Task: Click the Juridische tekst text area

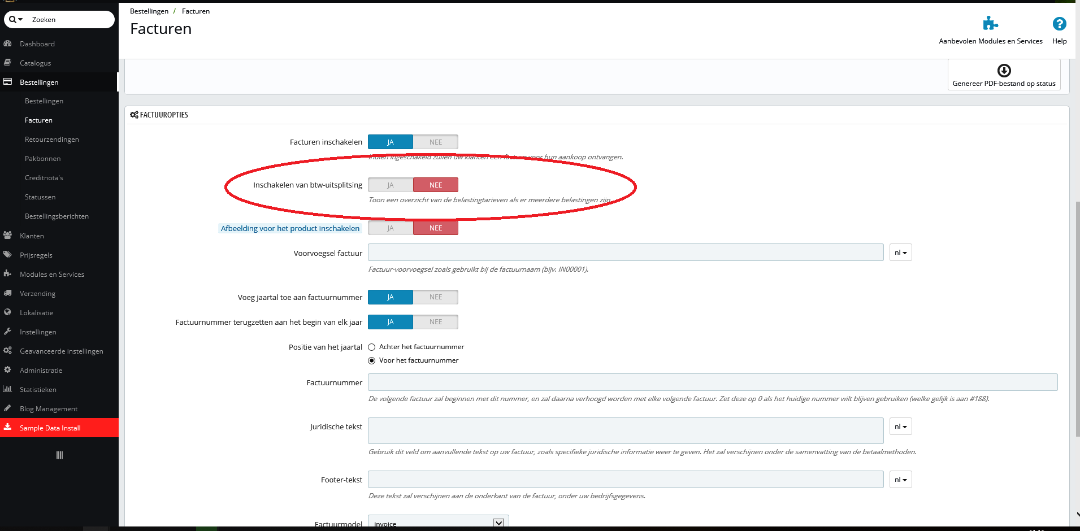Action: pos(626,430)
